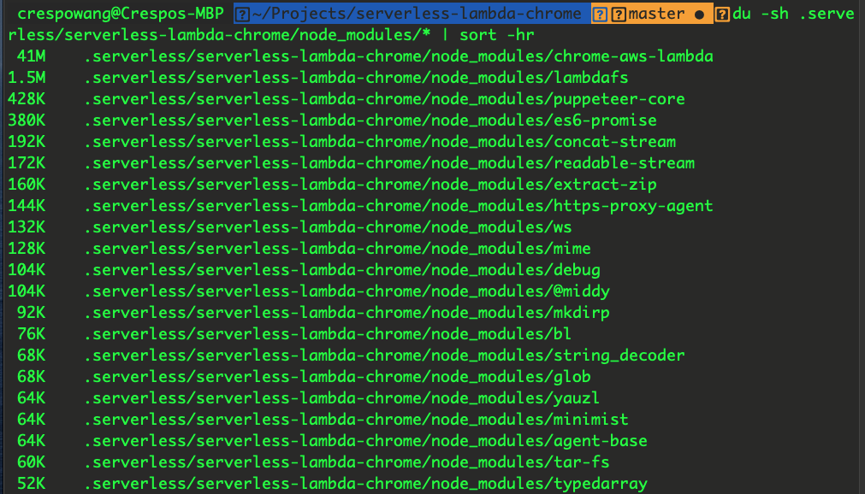Screen dimensions: 865x494
Task: Click the debug module path
Action: coord(342,271)
